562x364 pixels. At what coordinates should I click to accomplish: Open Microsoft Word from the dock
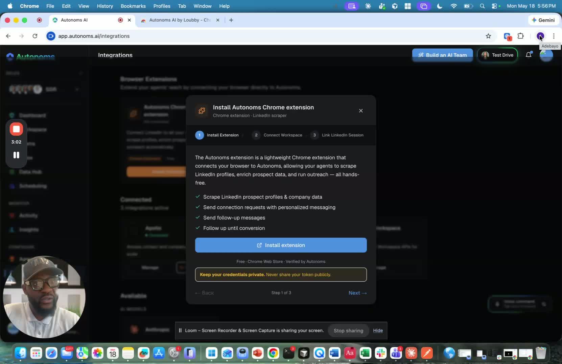pos(334,353)
